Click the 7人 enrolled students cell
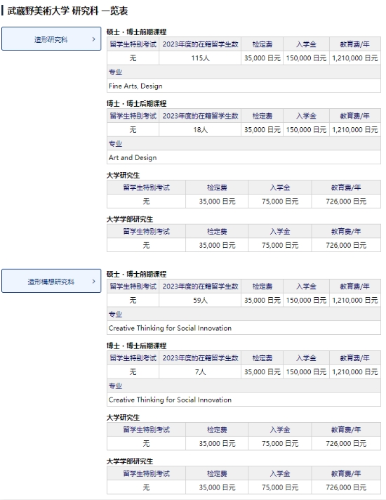Screen dimensions: 386x500 click(x=200, y=371)
